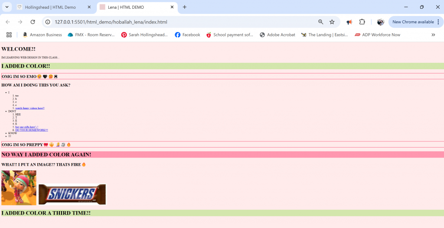
Task: Click WHAT!! I PUT AN IMAGE heading
Action: pyautogui.click(x=44, y=164)
